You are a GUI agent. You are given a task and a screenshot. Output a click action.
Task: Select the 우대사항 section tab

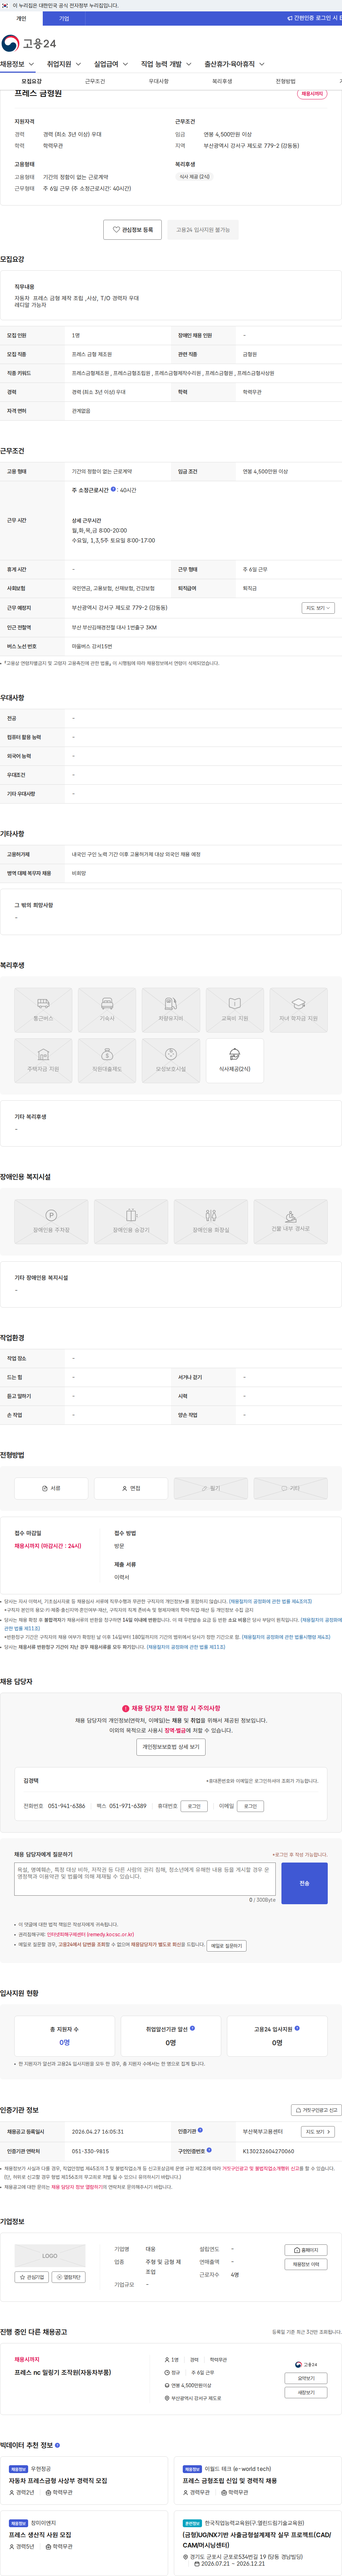(x=158, y=81)
